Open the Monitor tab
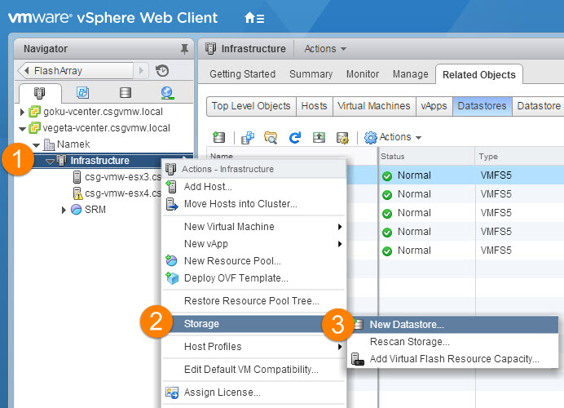 point(363,73)
